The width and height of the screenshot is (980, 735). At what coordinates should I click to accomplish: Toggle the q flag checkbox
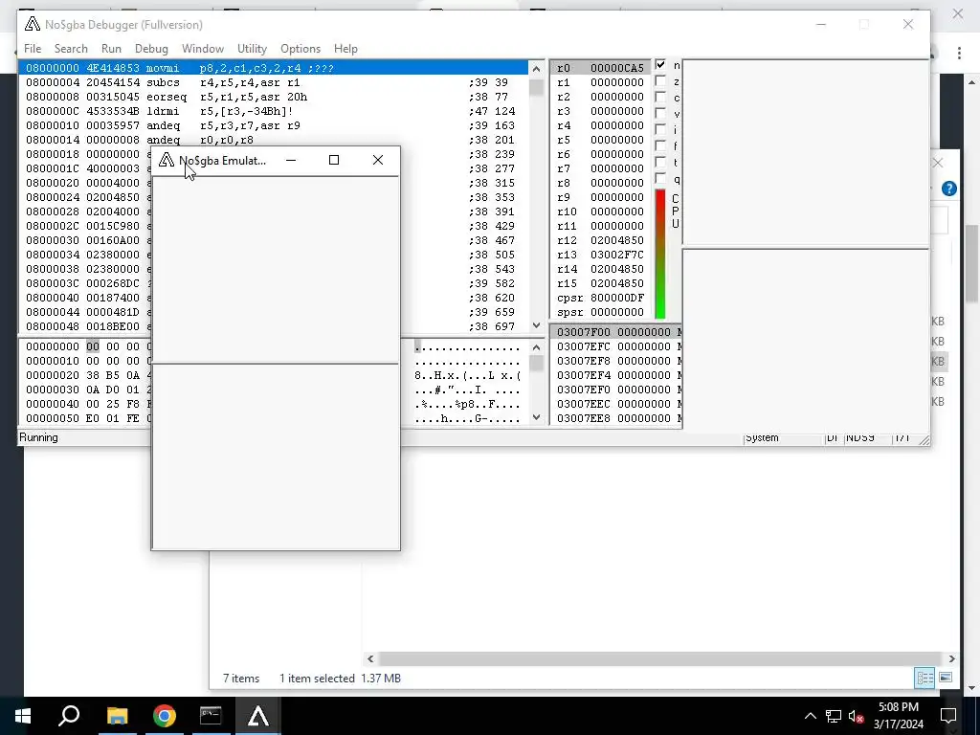pos(660,179)
